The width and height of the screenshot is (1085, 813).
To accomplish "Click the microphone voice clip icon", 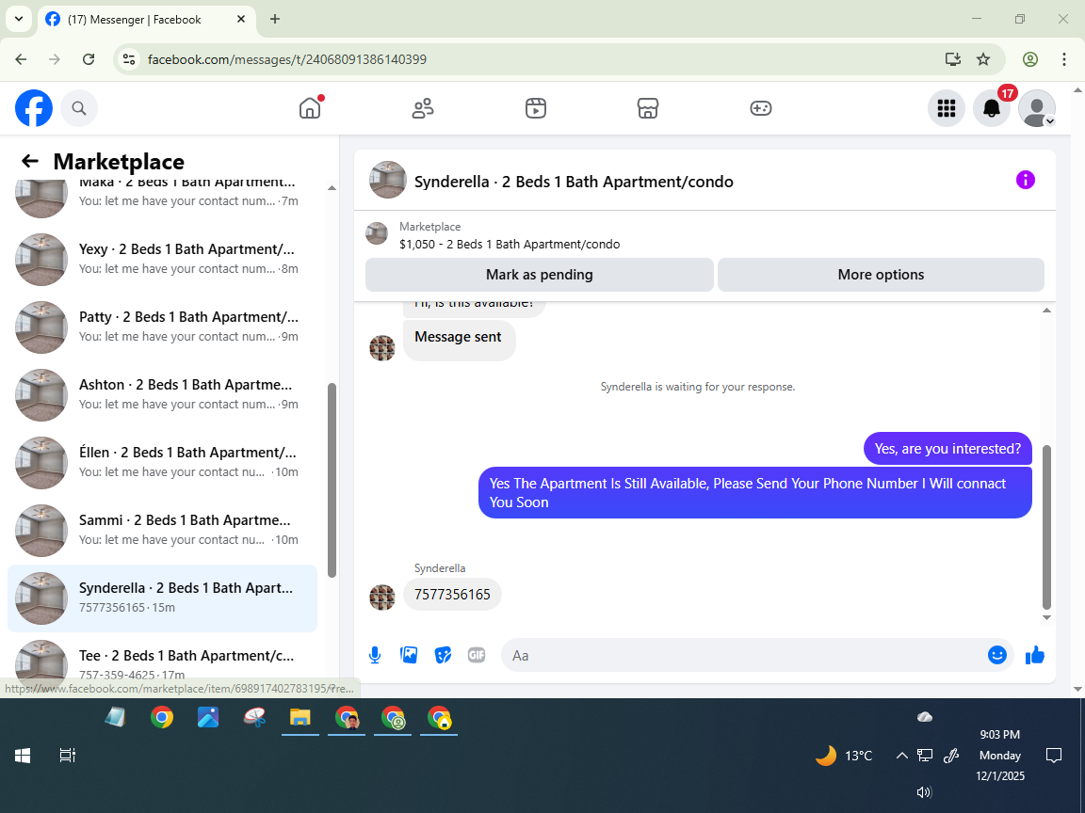I will point(375,655).
